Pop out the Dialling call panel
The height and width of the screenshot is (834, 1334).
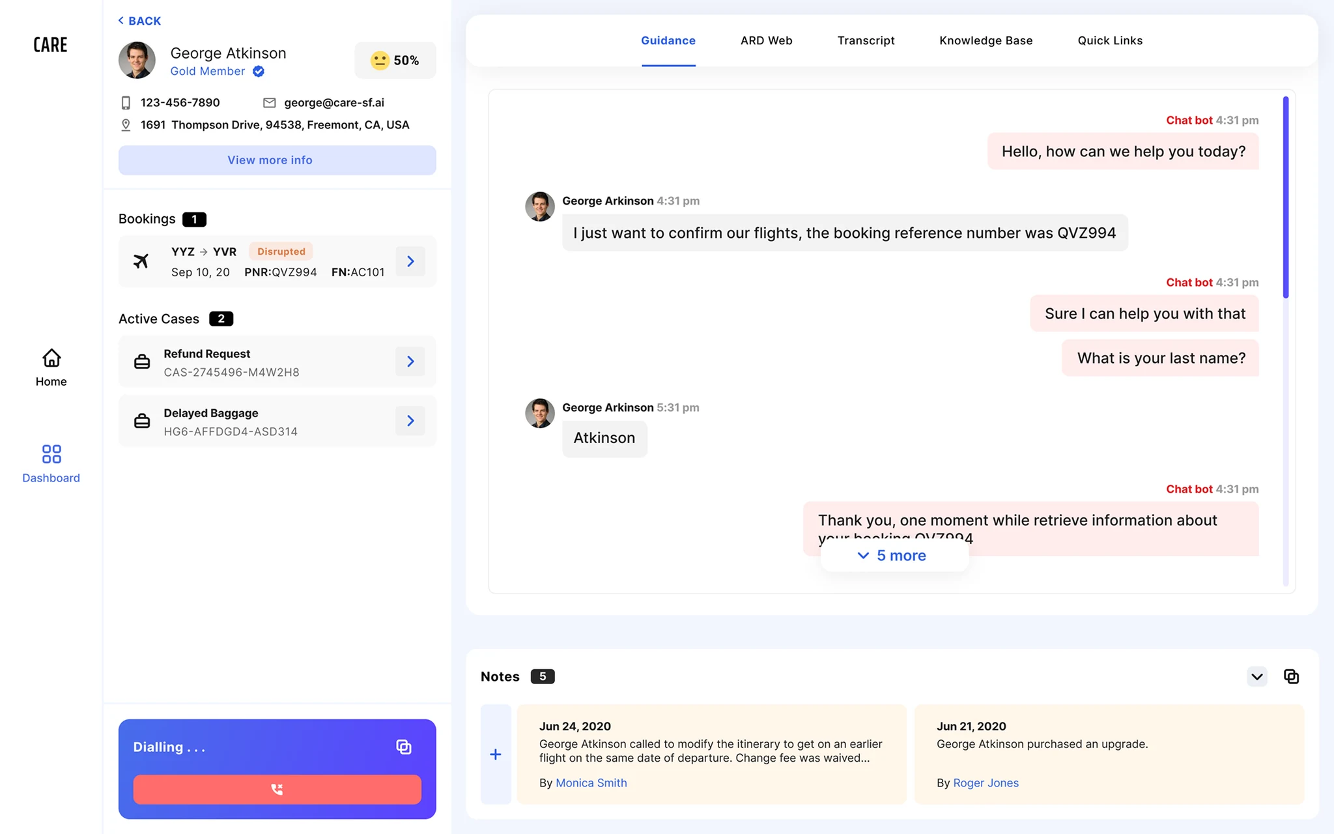[404, 747]
